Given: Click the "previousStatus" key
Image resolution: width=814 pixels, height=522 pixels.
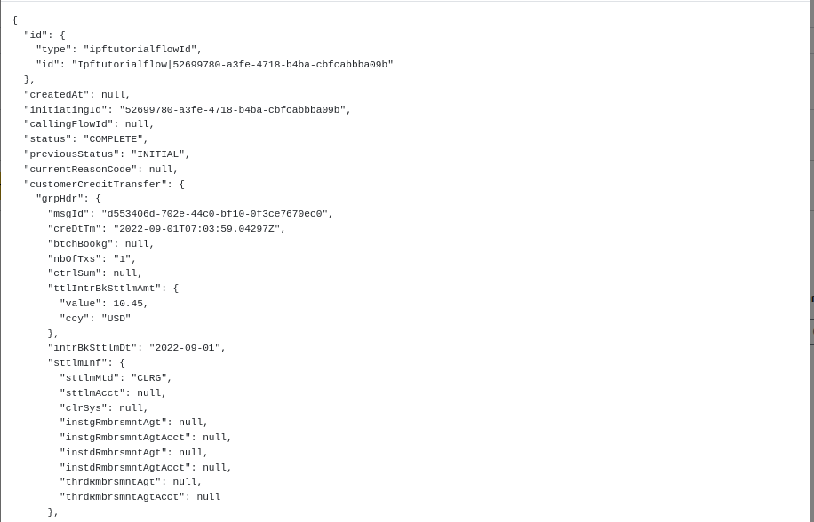Looking at the screenshot, I should pyautogui.click(x=71, y=154).
